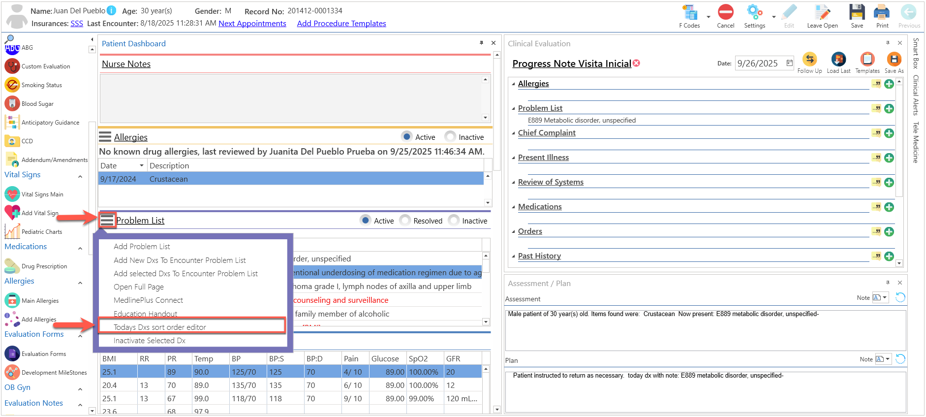
Task: Select Resolved radio for Problem List
Action: point(405,220)
